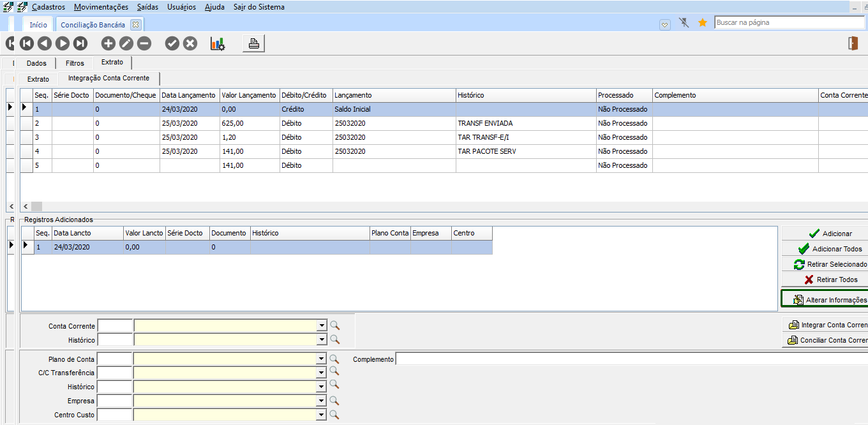Click the delete record minus icon
The width and height of the screenshot is (868, 425).
[x=144, y=43]
